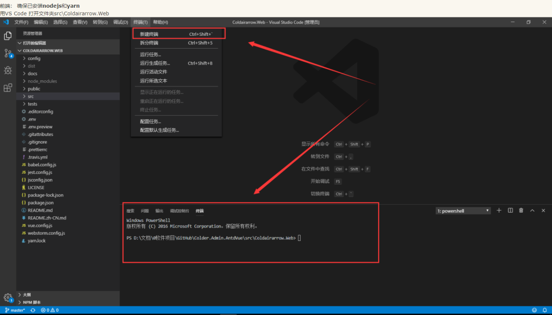Image resolution: width=552 pixels, height=315 pixels.
Task: Open the 文件(F) menu
Action: 21,22
